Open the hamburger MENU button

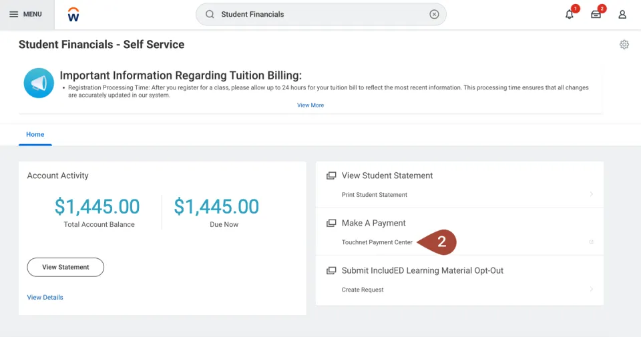pyautogui.click(x=26, y=14)
